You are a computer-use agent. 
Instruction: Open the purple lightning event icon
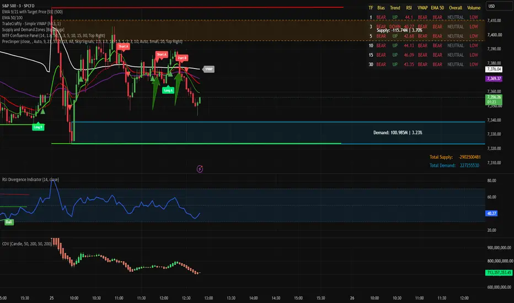tap(200, 169)
